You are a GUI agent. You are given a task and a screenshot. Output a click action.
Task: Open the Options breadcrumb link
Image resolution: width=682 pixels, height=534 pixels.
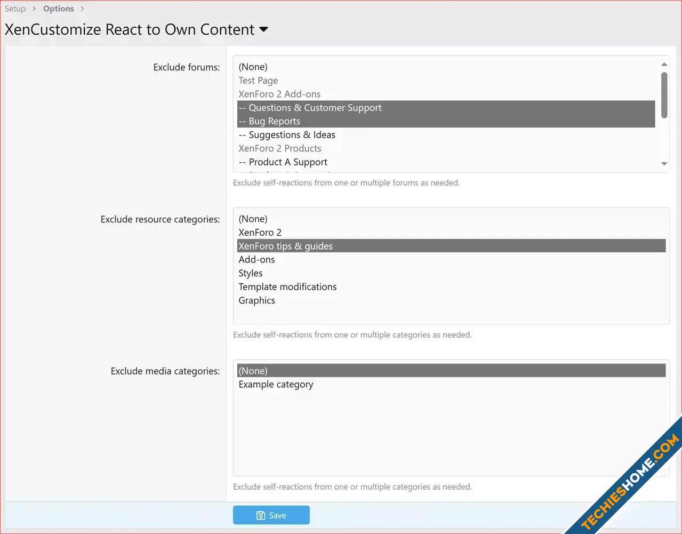click(x=59, y=9)
